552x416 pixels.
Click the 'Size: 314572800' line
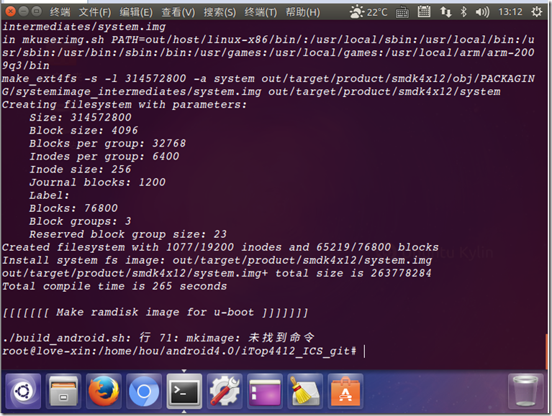tap(81, 118)
